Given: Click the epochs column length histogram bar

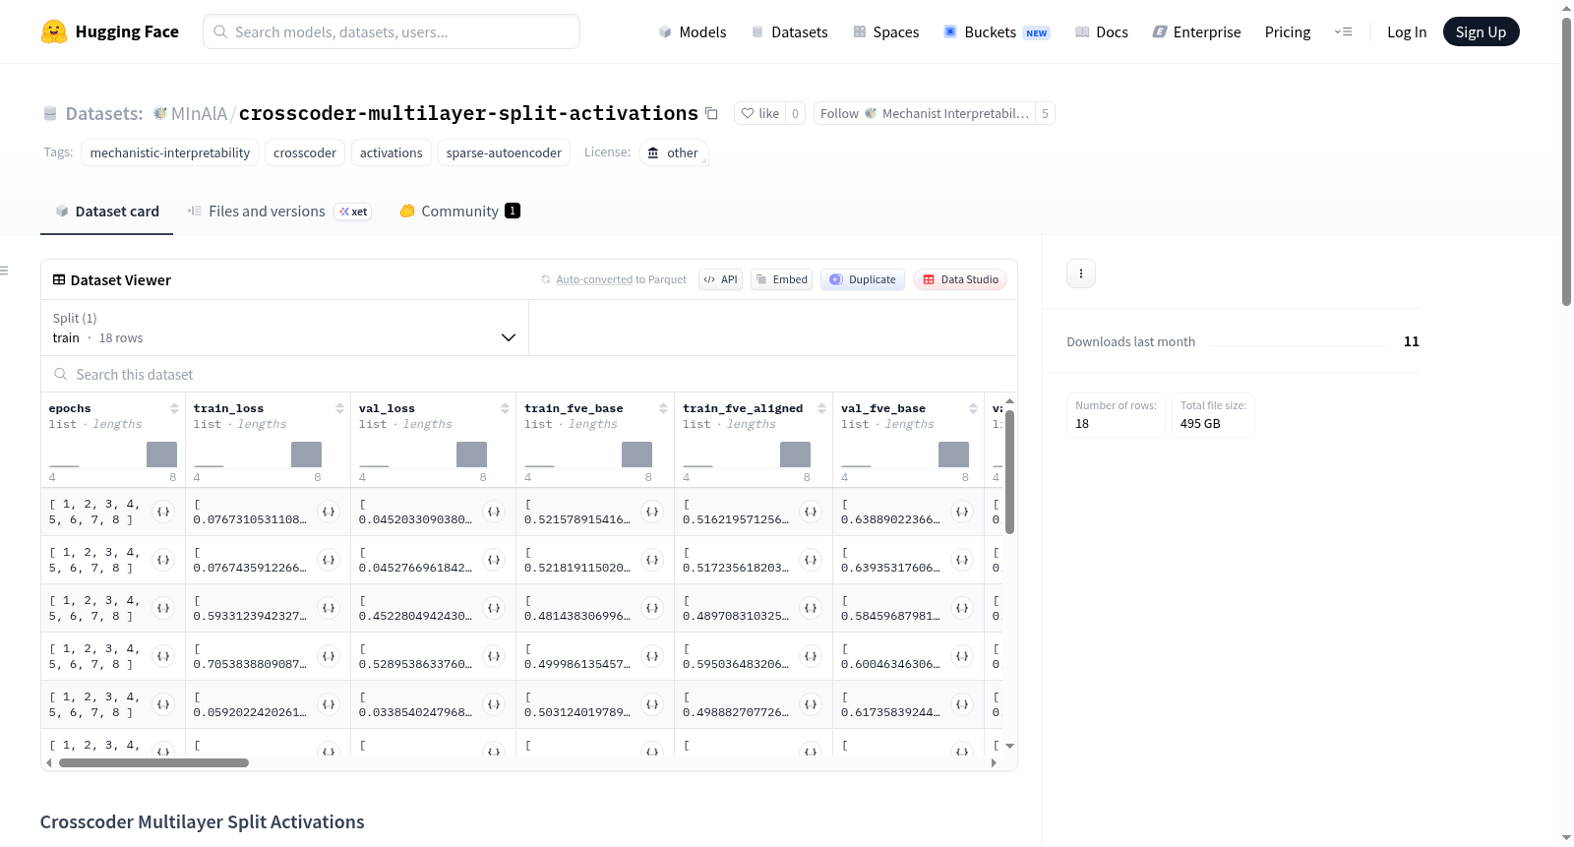Looking at the screenshot, I should pyautogui.click(x=161, y=454).
